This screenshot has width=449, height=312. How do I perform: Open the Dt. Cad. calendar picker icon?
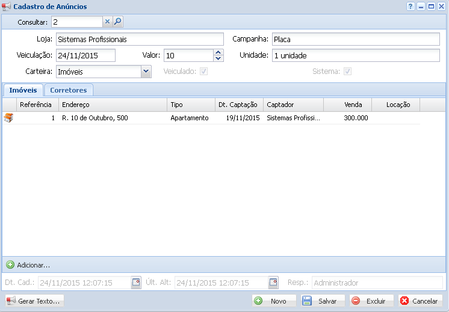[x=136, y=283]
